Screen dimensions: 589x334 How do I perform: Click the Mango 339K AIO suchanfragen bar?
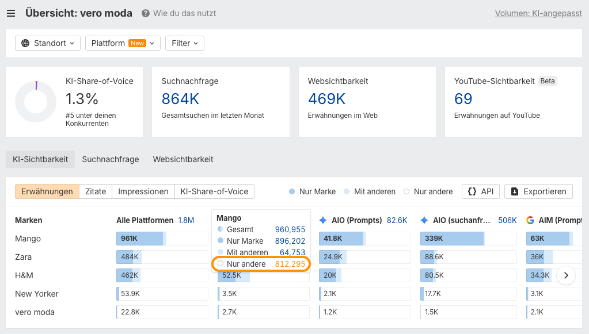coord(469,239)
